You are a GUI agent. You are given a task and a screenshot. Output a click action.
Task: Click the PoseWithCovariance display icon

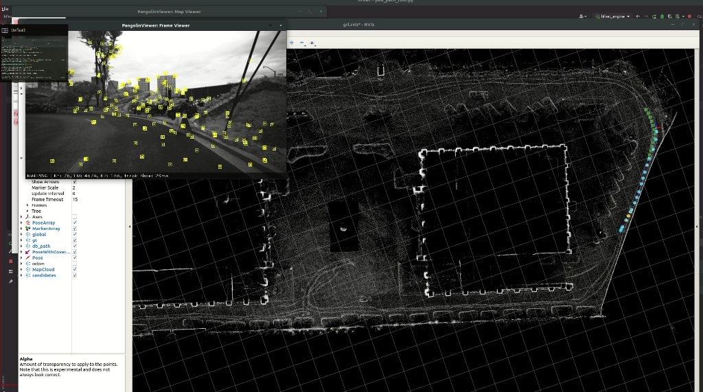(27, 252)
